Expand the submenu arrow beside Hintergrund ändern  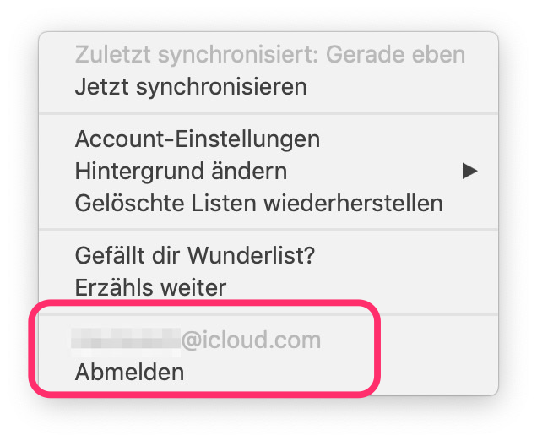[x=470, y=171]
